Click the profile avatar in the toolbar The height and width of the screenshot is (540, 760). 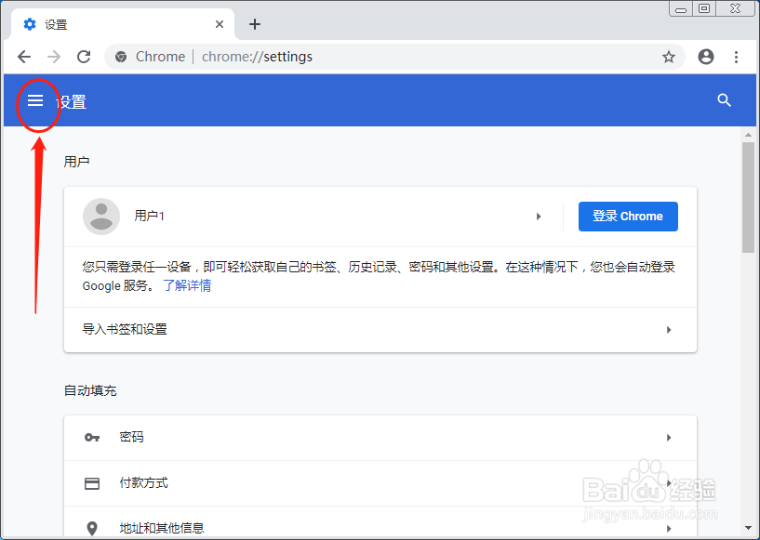click(705, 56)
